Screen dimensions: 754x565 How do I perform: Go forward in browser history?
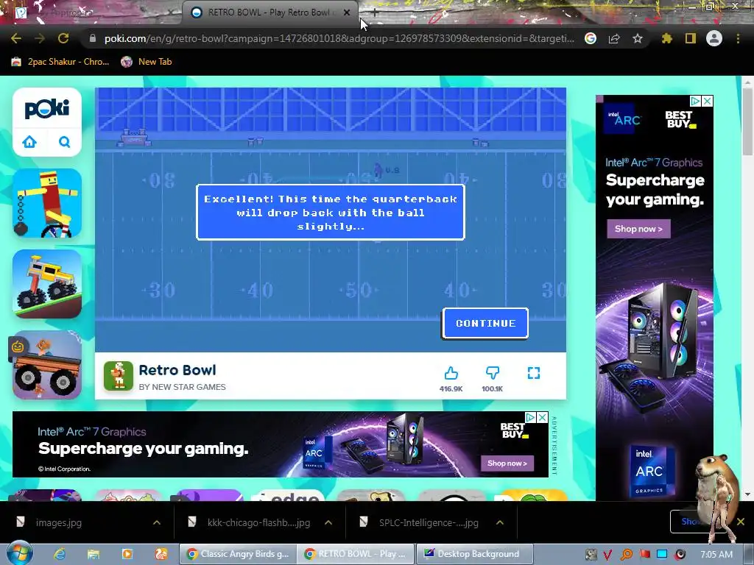click(40, 38)
